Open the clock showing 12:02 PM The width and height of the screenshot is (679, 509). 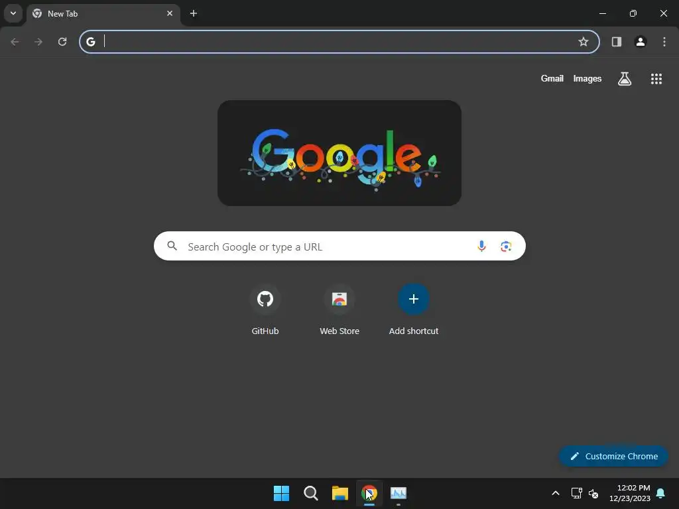(630, 493)
